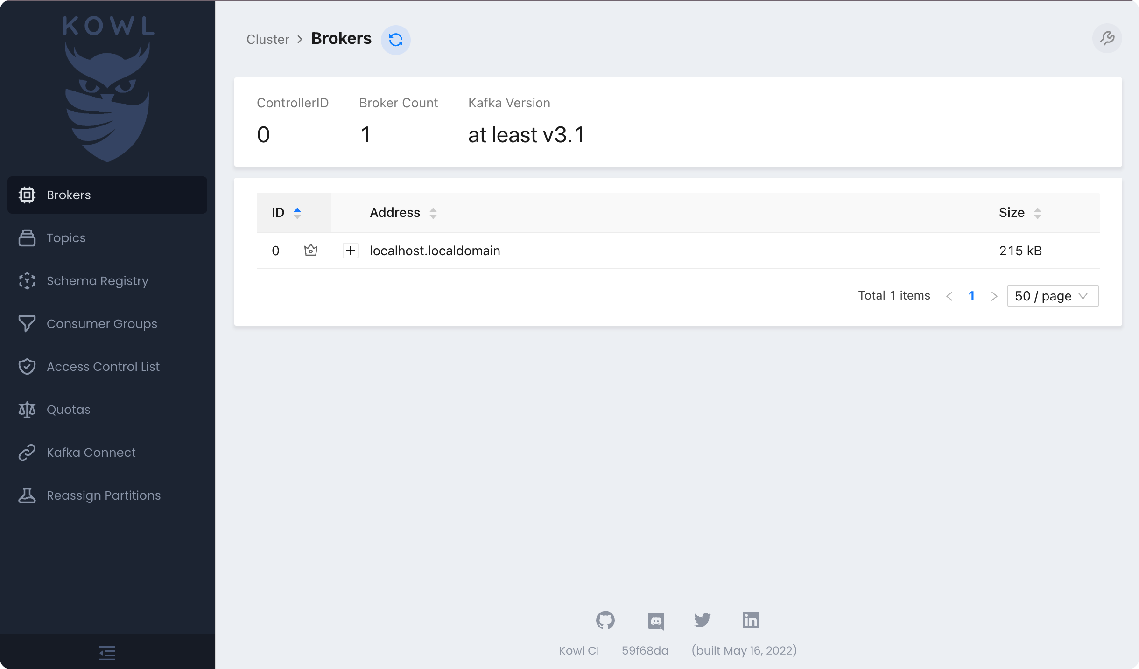Open Consumer Groups in the sidebar
1139x669 pixels.
click(x=102, y=324)
